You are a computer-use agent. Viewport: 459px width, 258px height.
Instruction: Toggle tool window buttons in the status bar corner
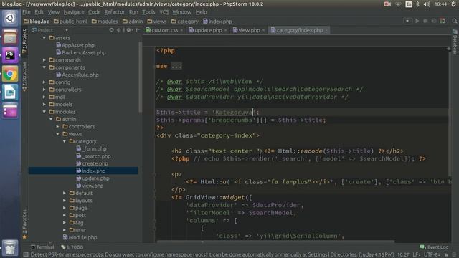26,255
